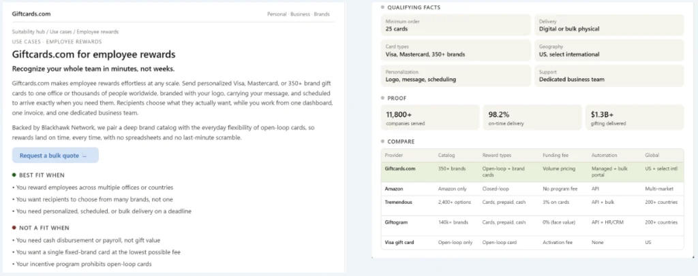698x276 pixels.
Task: Click the 'Multi-market' cell
Action: click(659, 188)
